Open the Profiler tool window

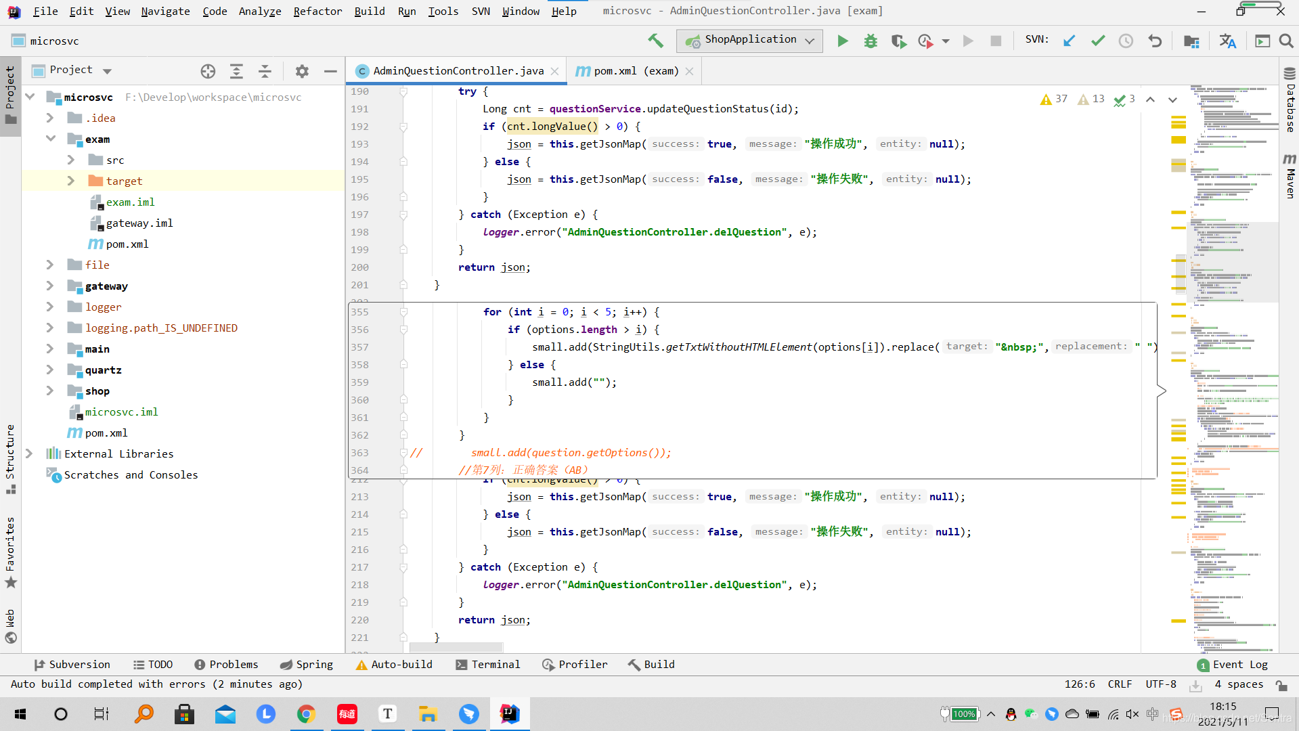575,665
